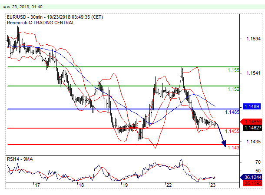This screenshot has height=195, width=265.
Task: Click the date axis label 18
Action: (81, 185)
